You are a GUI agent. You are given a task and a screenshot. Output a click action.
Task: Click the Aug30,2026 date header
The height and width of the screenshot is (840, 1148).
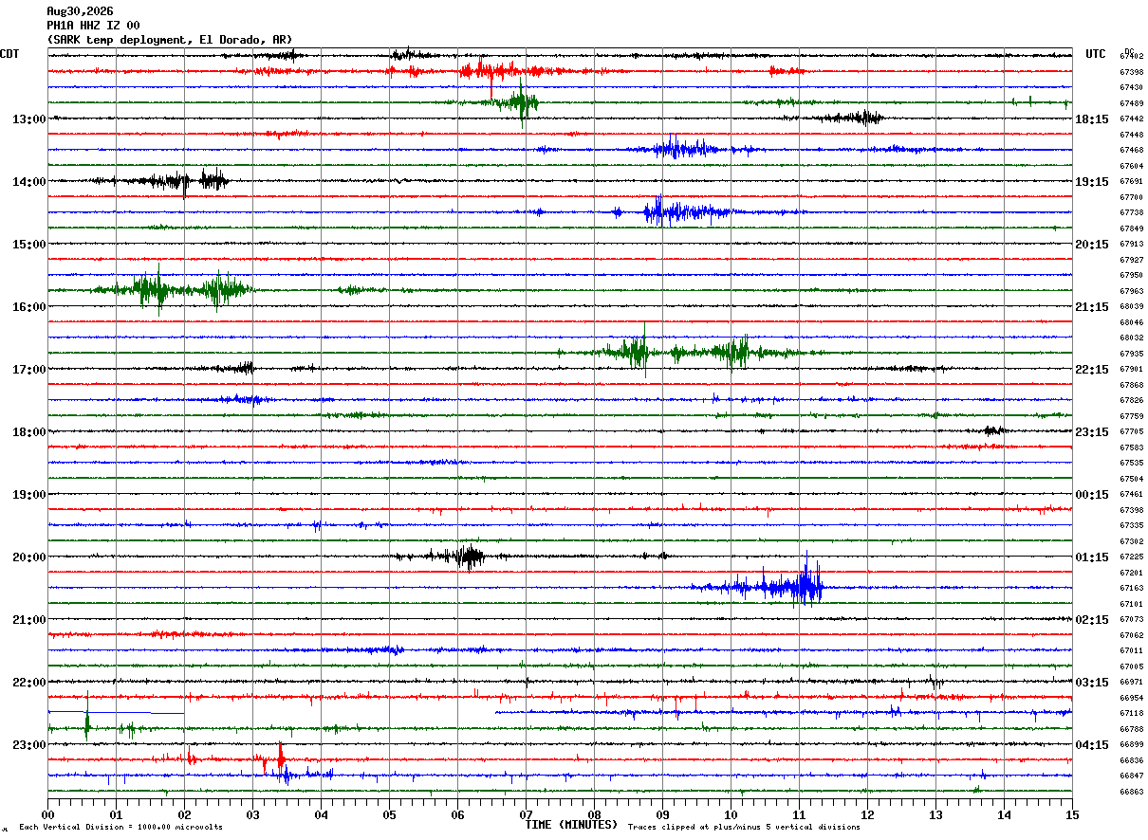[x=80, y=11]
